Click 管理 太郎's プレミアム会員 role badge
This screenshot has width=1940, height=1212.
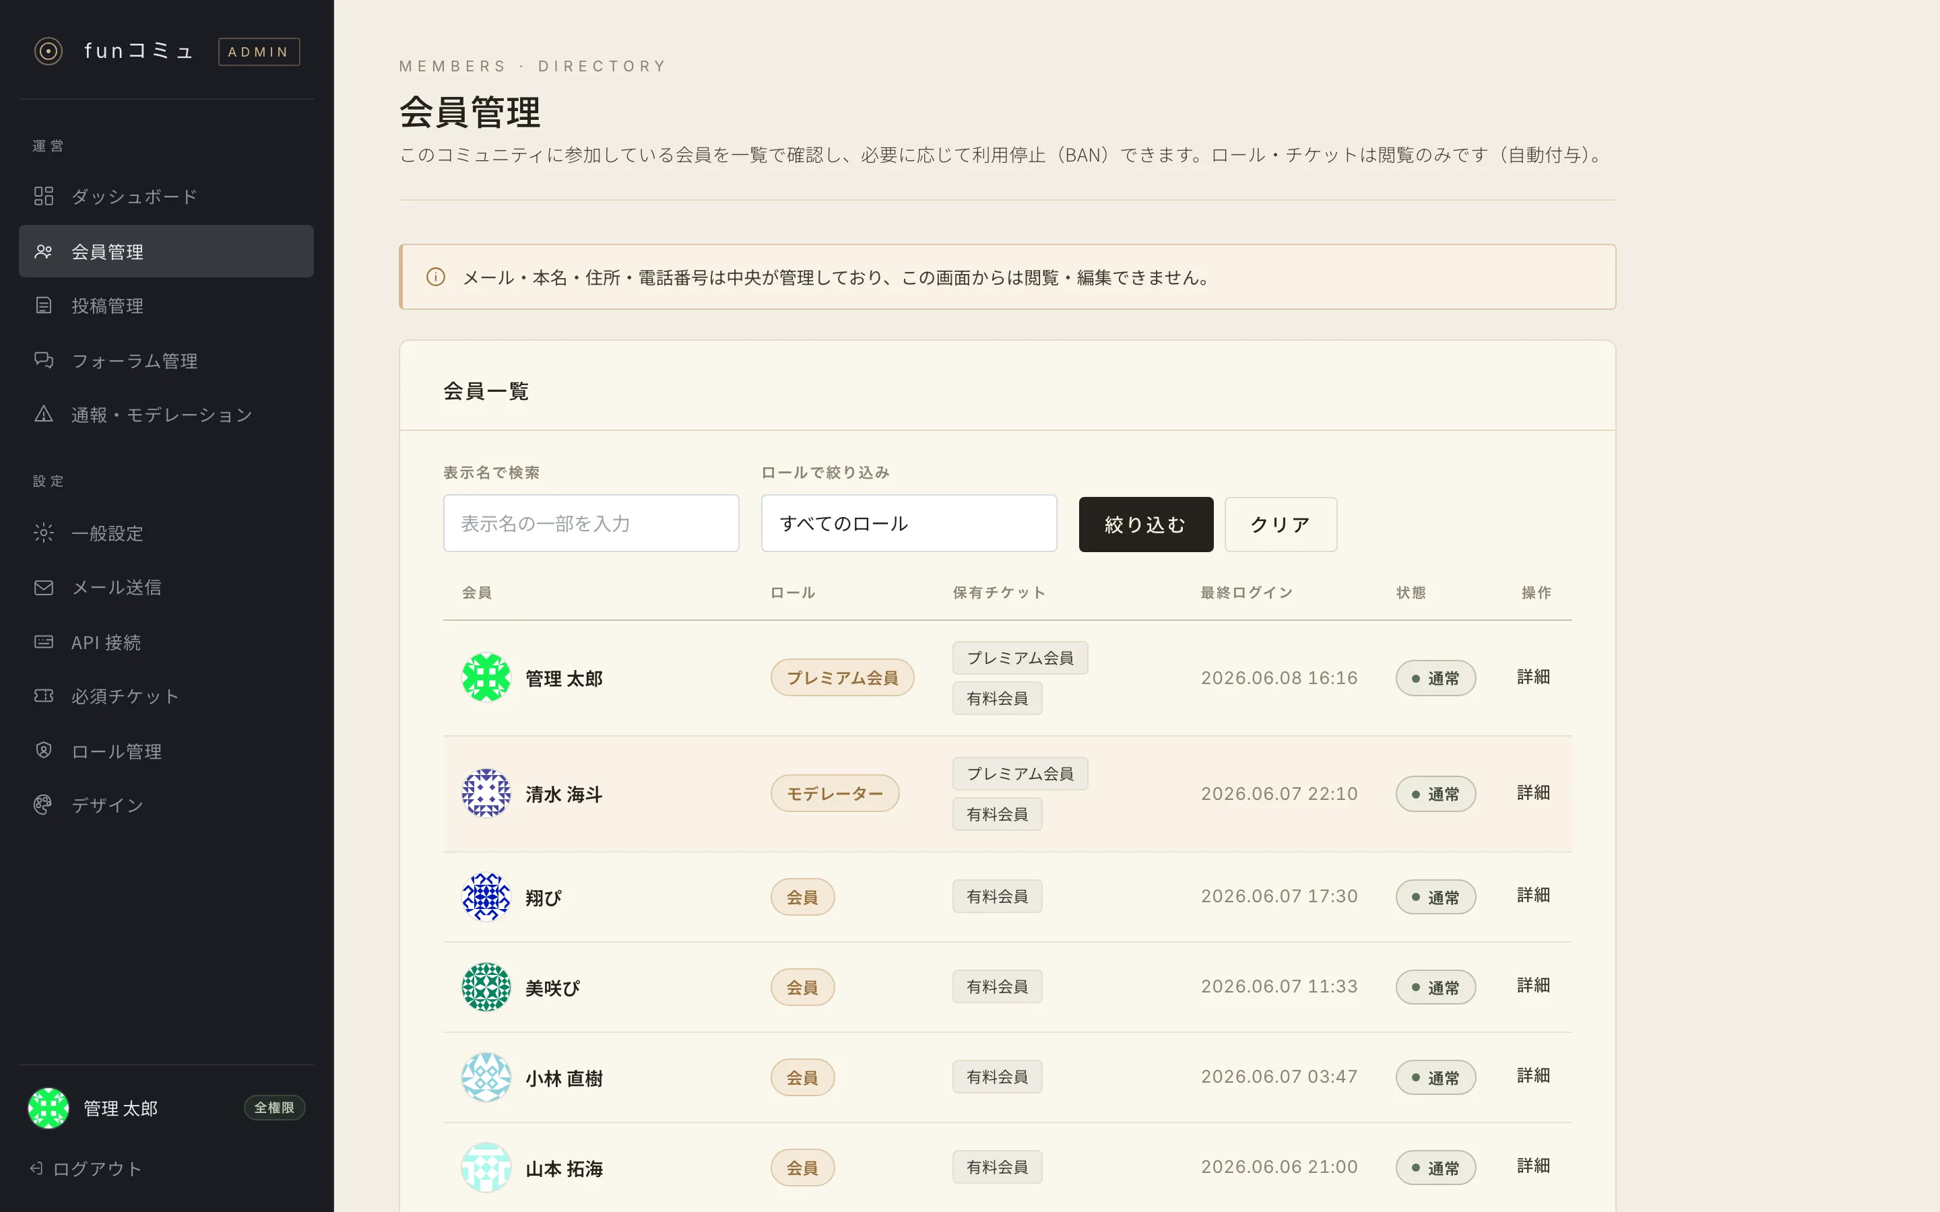coord(843,677)
